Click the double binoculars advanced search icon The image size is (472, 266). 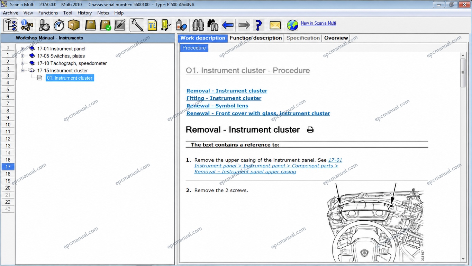point(213,25)
